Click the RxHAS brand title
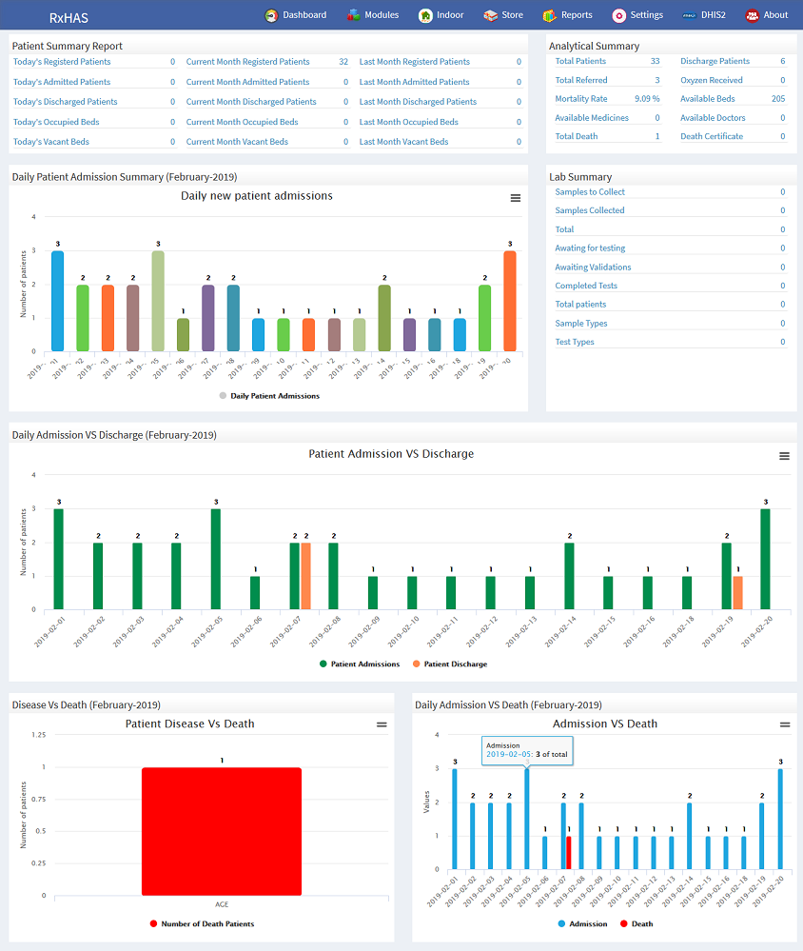This screenshot has height=951, width=803. pyautogui.click(x=69, y=18)
